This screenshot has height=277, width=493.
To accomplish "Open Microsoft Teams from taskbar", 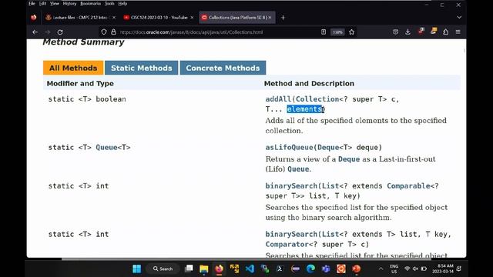I will click(x=326, y=269).
